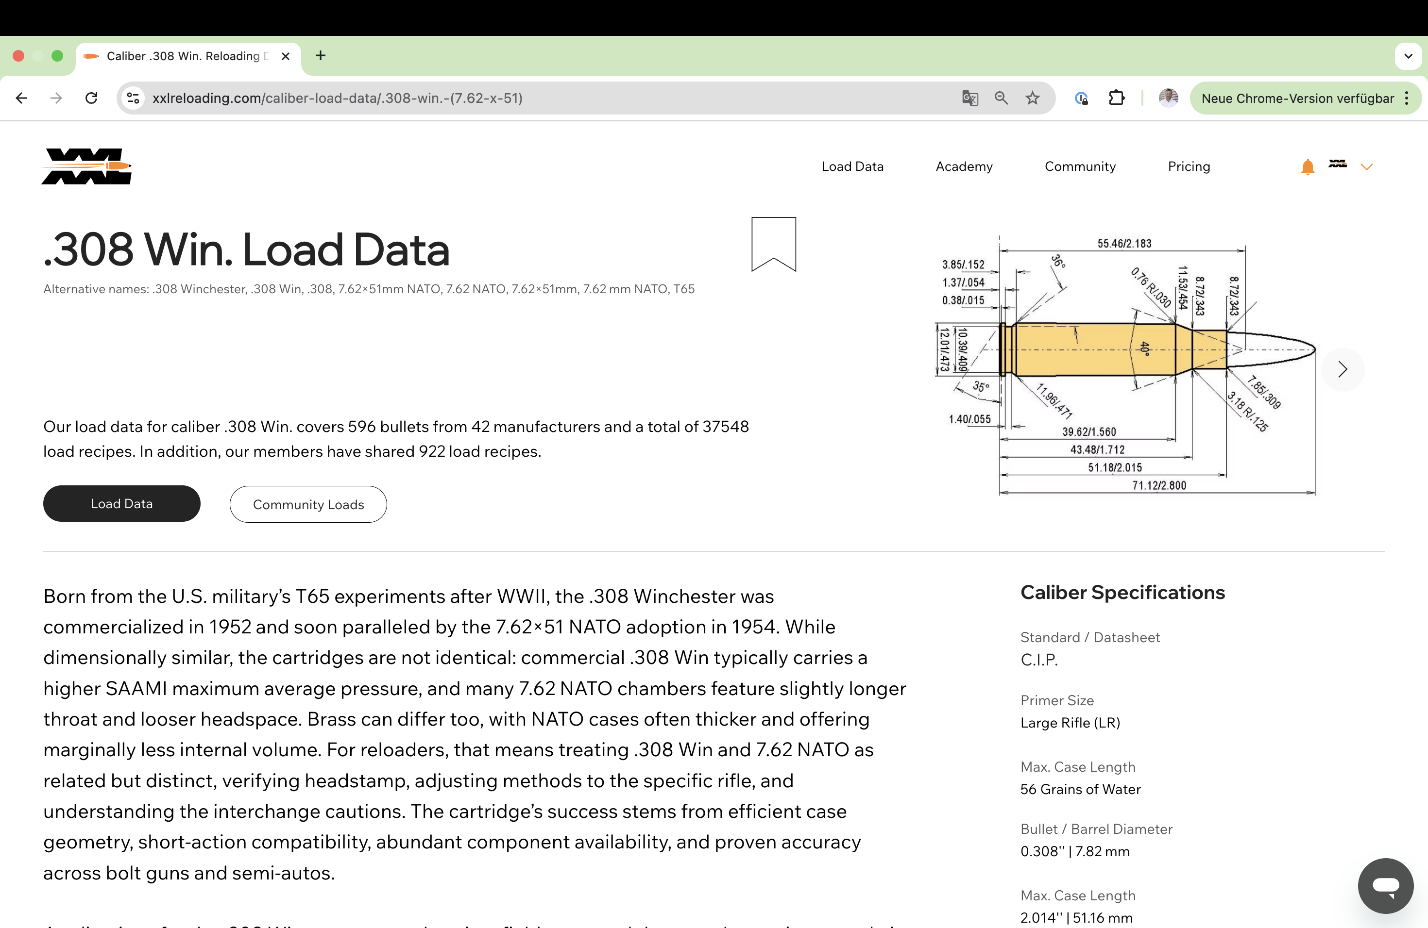Open the chat support bubble

point(1385,885)
